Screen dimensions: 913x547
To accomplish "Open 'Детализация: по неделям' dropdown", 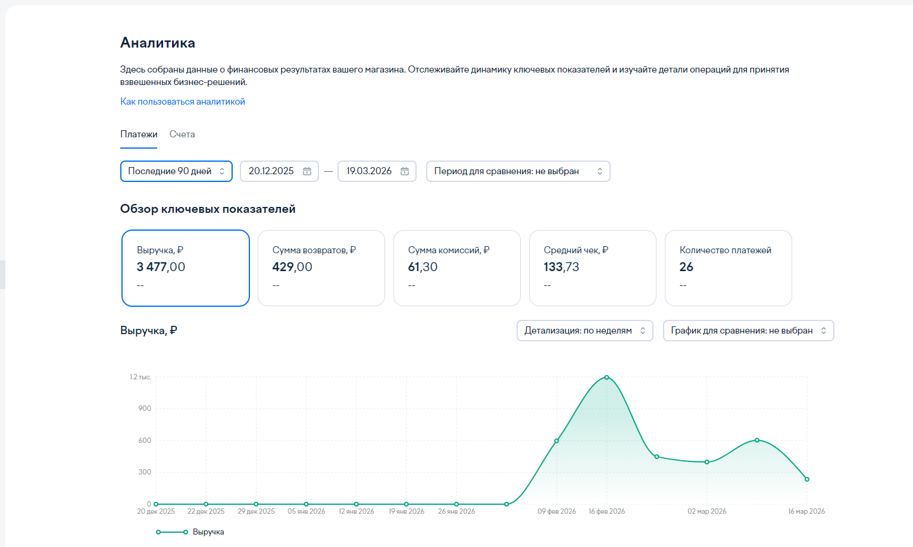I will click(584, 331).
